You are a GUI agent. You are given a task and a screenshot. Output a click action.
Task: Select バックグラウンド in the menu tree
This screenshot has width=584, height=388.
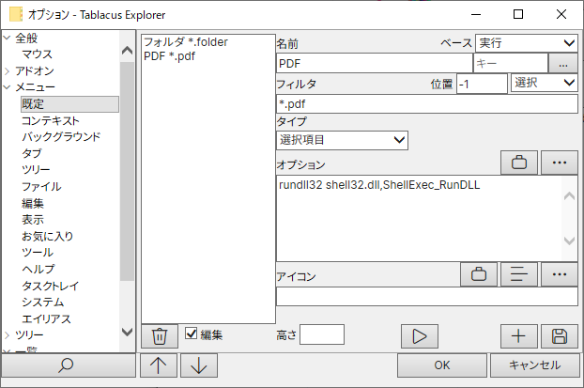[x=61, y=137]
